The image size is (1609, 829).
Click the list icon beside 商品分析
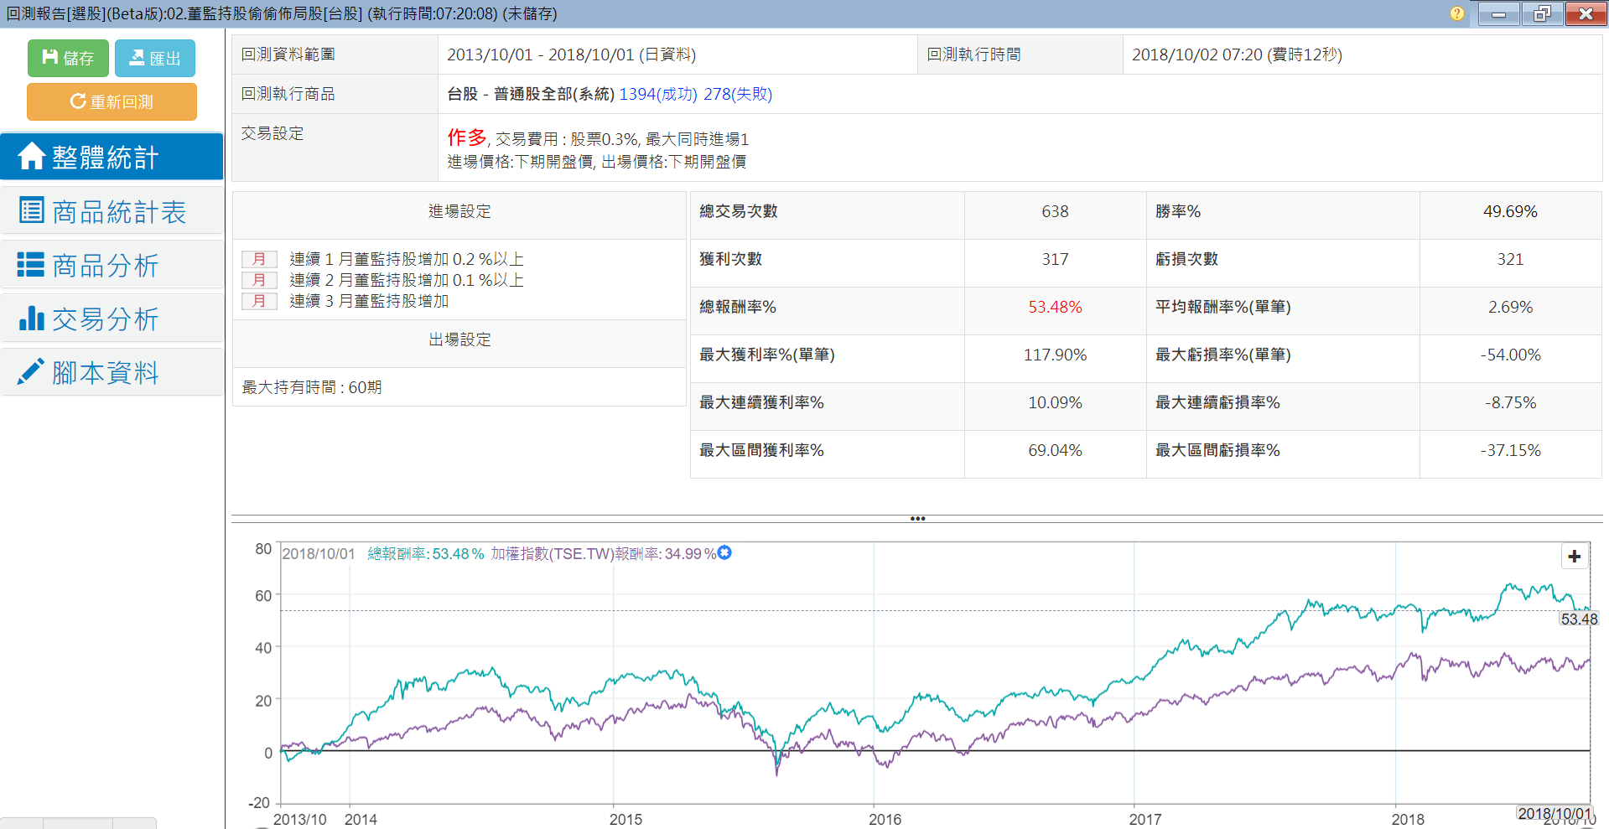pyautogui.click(x=31, y=265)
